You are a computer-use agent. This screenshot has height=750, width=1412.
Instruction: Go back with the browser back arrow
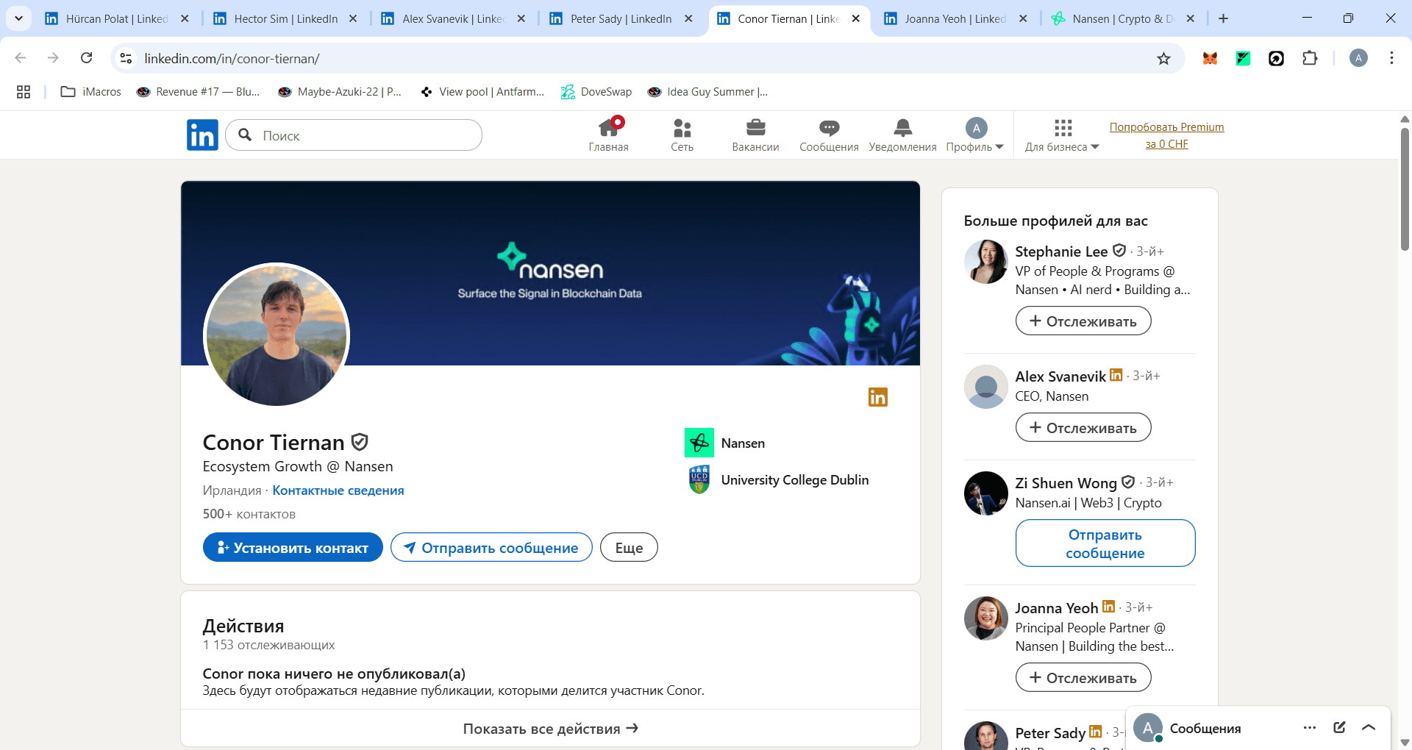click(21, 58)
